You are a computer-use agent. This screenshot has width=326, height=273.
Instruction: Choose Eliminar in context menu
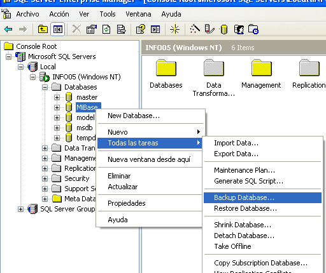click(x=150, y=176)
